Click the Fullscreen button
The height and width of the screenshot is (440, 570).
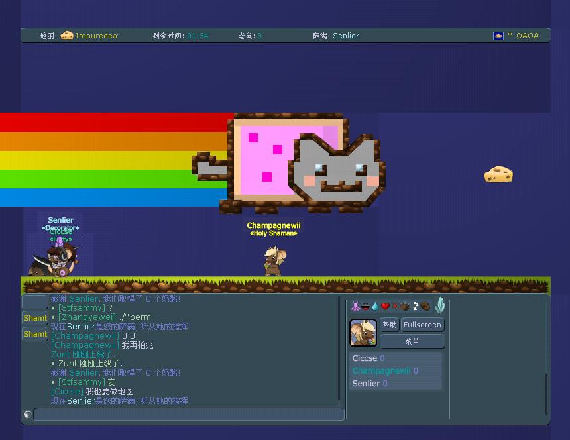coord(422,325)
